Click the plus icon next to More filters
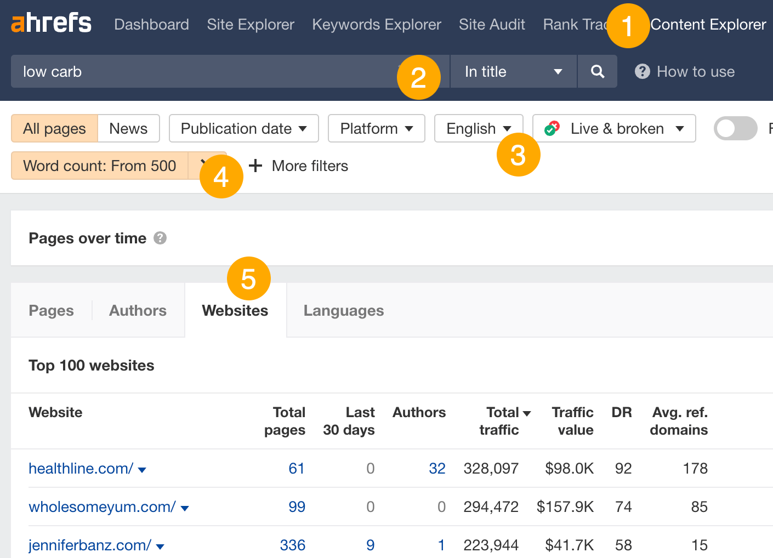The height and width of the screenshot is (558, 773). (x=255, y=166)
